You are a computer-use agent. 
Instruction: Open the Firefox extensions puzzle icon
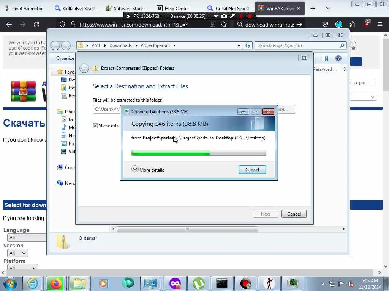(353, 24)
